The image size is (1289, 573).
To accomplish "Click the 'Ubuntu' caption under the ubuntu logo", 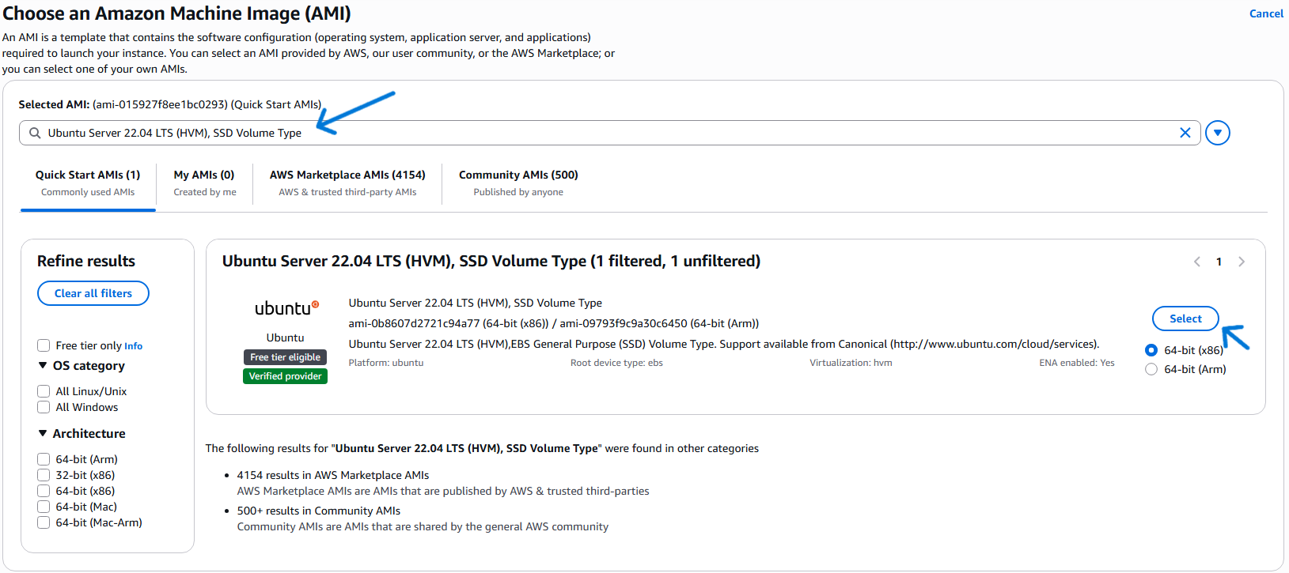I will (285, 337).
